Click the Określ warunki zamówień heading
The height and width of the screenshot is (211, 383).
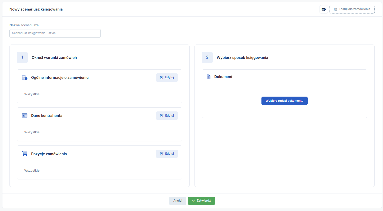click(54, 57)
